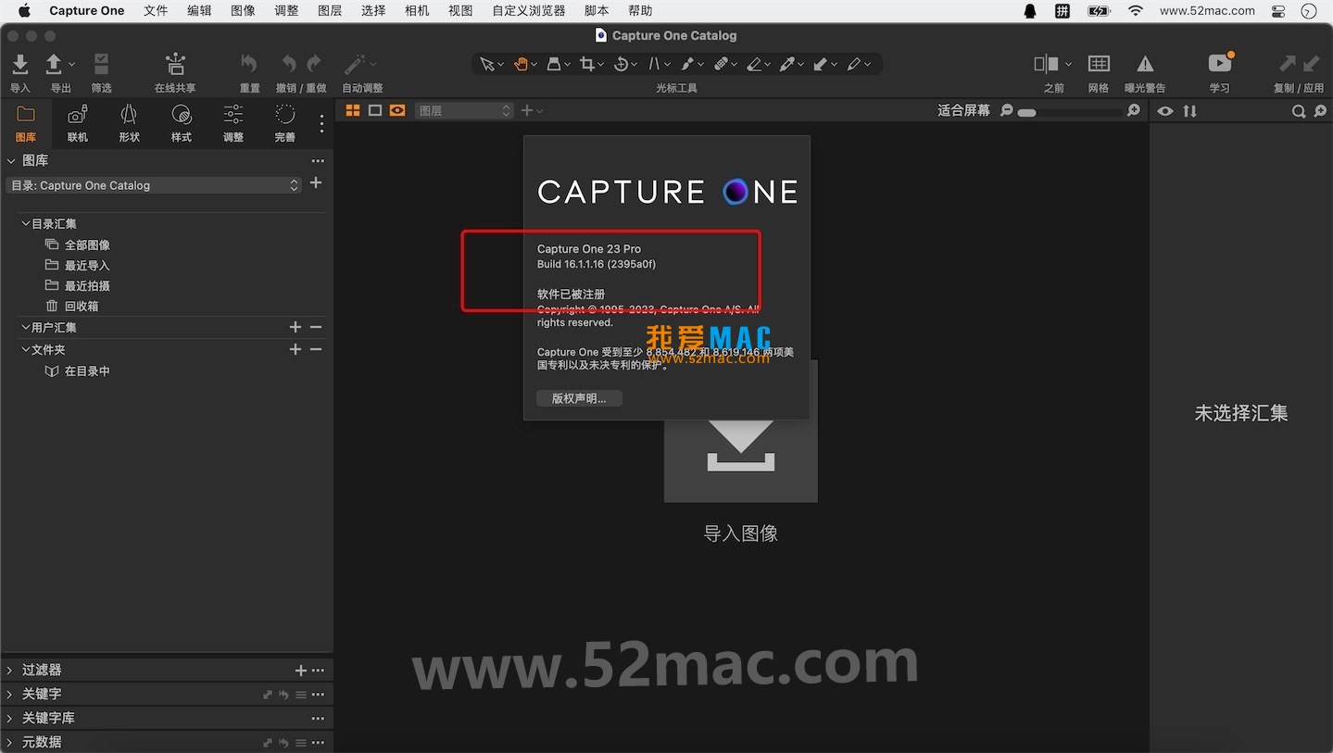Open the 图层 layer dropdown
The height and width of the screenshot is (753, 1333).
[x=463, y=109]
